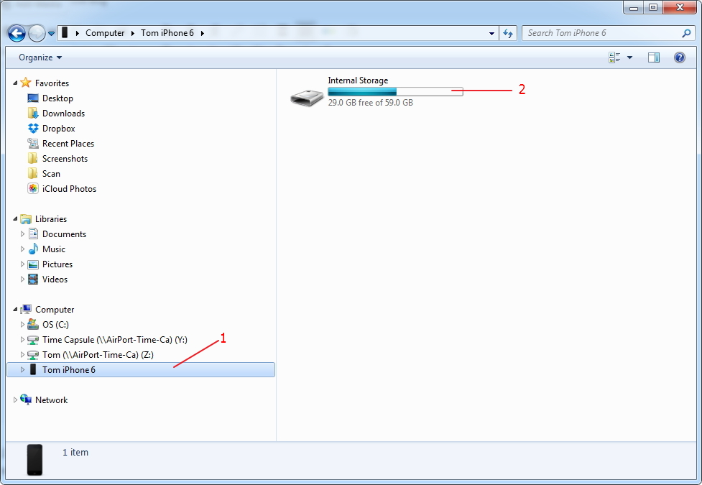Open the Screenshots folder icon
702x485 pixels.
[32, 159]
